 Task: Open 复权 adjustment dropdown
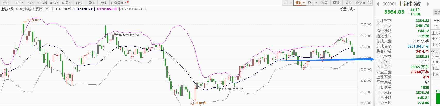click(300, 3)
